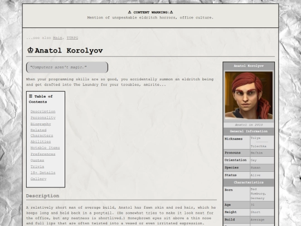Screen dimensions: 301x226
Task: Click the Born row label
Action: click(x=229, y=190)
